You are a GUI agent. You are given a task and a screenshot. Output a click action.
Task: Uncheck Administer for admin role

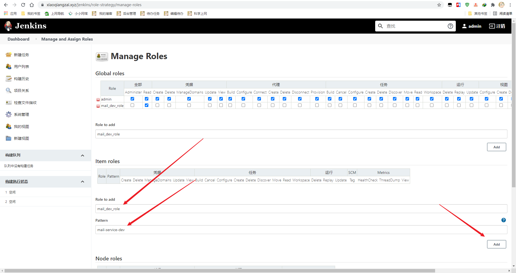click(132, 99)
